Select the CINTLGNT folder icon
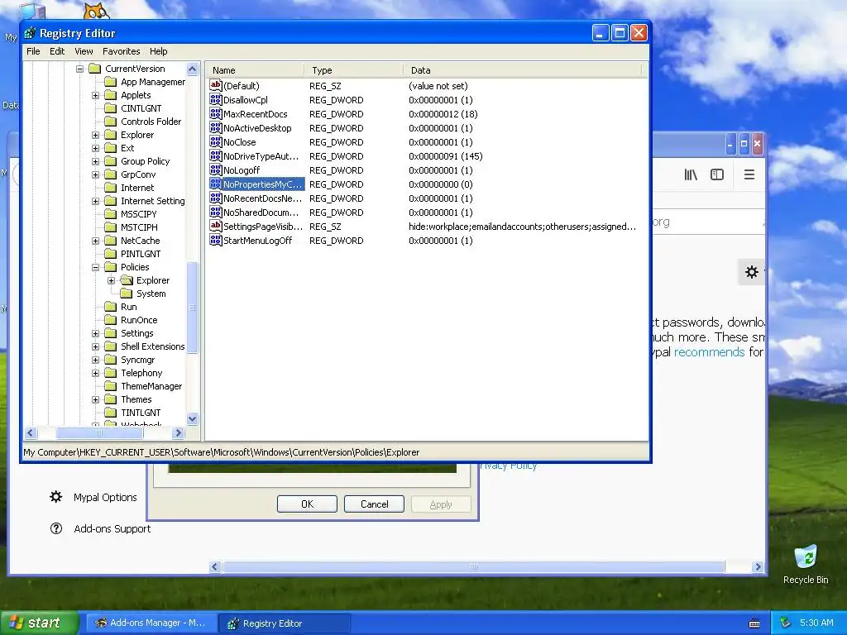The height and width of the screenshot is (635, 847). [111, 108]
